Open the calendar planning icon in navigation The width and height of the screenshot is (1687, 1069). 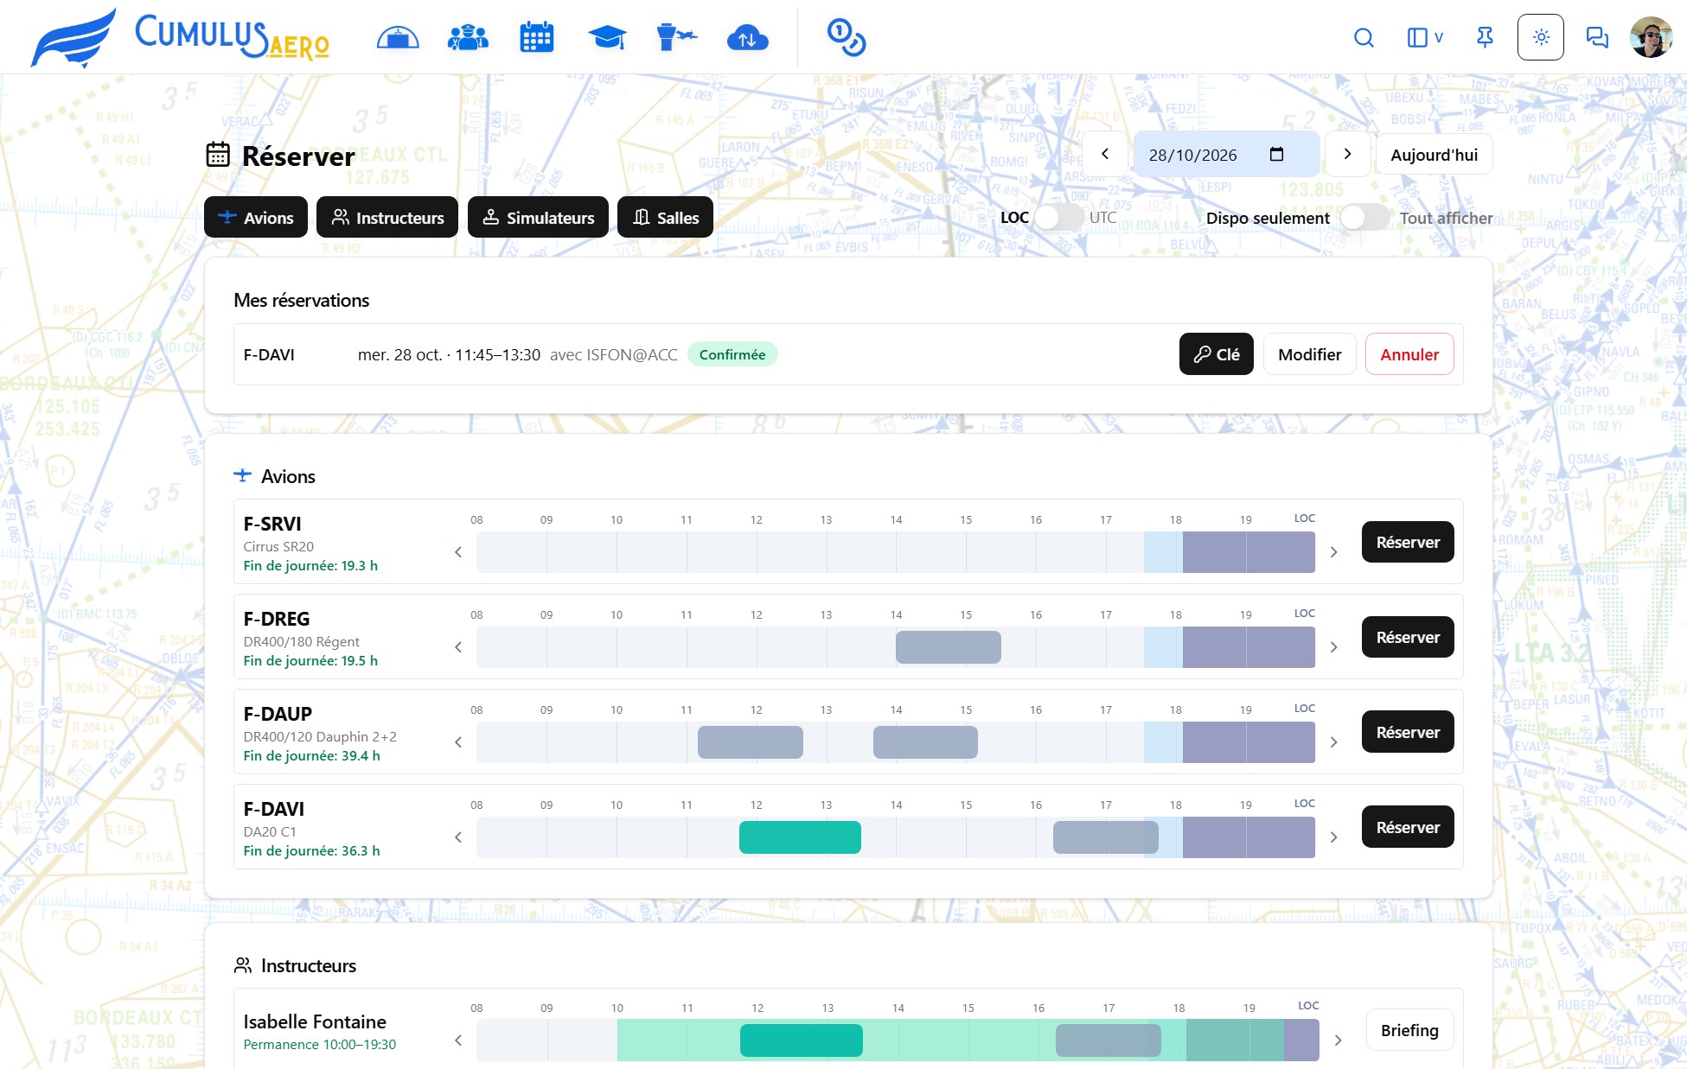[x=536, y=38]
